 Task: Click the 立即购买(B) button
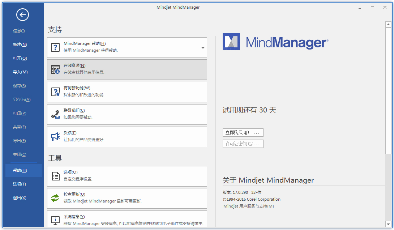click(x=243, y=132)
